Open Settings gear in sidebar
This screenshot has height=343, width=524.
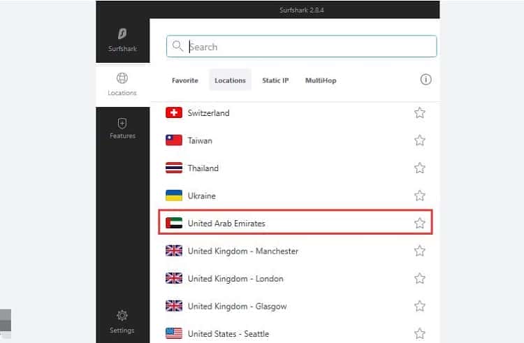coord(122,315)
